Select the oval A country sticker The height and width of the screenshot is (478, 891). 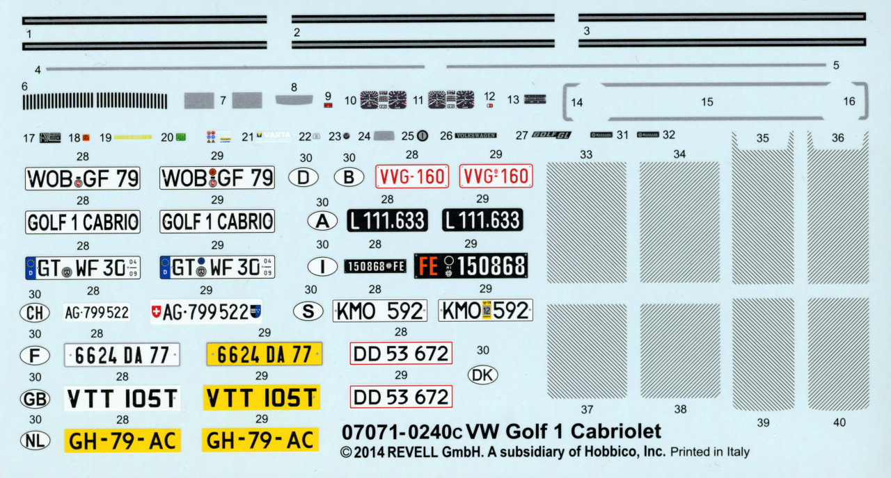[322, 221]
